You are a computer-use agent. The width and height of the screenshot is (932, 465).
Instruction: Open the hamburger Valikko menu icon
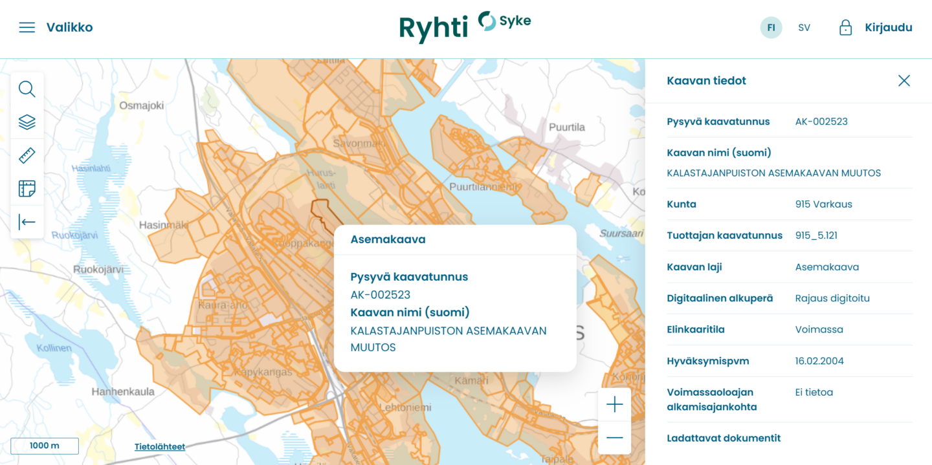[27, 27]
